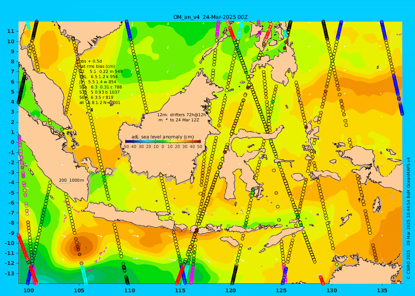Click 'adj. sea level anomaly (cm)' colorbar title

point(163,137)
